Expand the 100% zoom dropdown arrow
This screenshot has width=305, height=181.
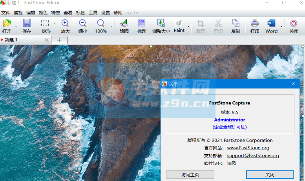(x=111, y=26)
